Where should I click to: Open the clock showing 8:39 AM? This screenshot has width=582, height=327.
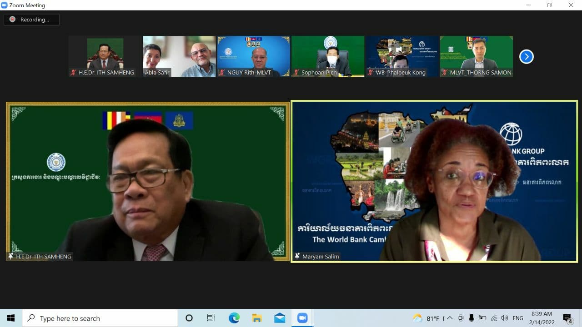click(x=542, y=318)
